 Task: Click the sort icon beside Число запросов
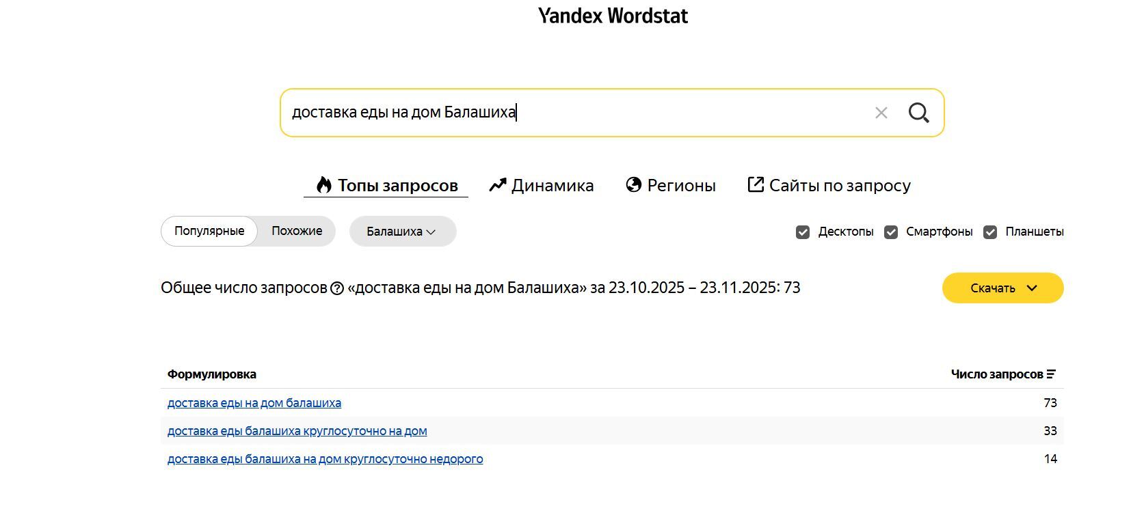[1051, 374]
